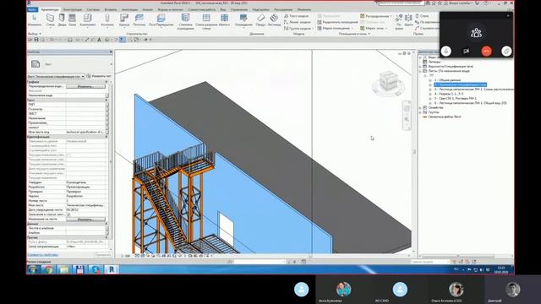Switch to the Architecture ribbon tab
Image resolution: width=541 pixels, height=304 pixels.
pyautogui.click(x=50, y=9)
